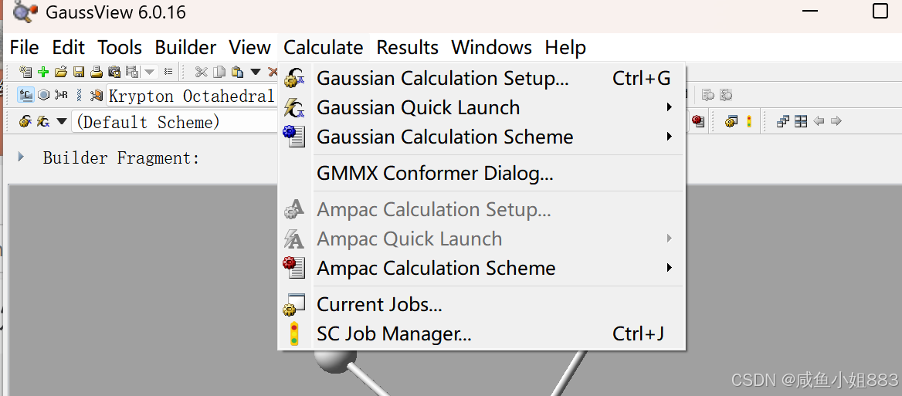The height and width of the screenshot is (396, 902).
Task: Click the Open File folder icon
Action: coord(61,72)
